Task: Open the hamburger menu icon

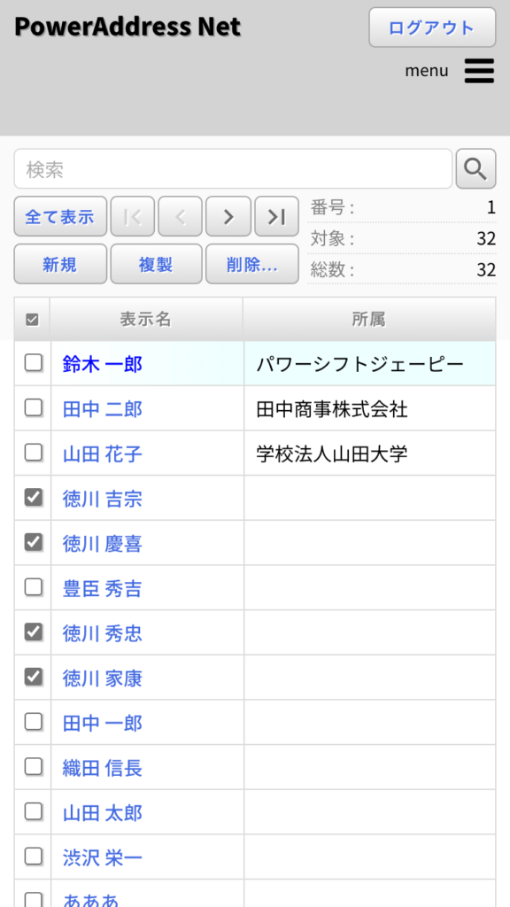Action: tap(479, 71)
